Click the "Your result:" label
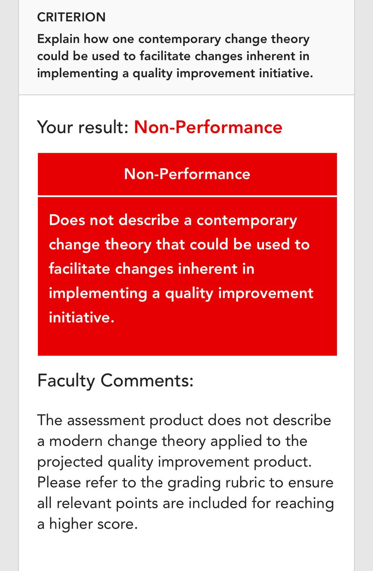The height and width of the screenshot is (571, 373). click(x=83, y=127)
